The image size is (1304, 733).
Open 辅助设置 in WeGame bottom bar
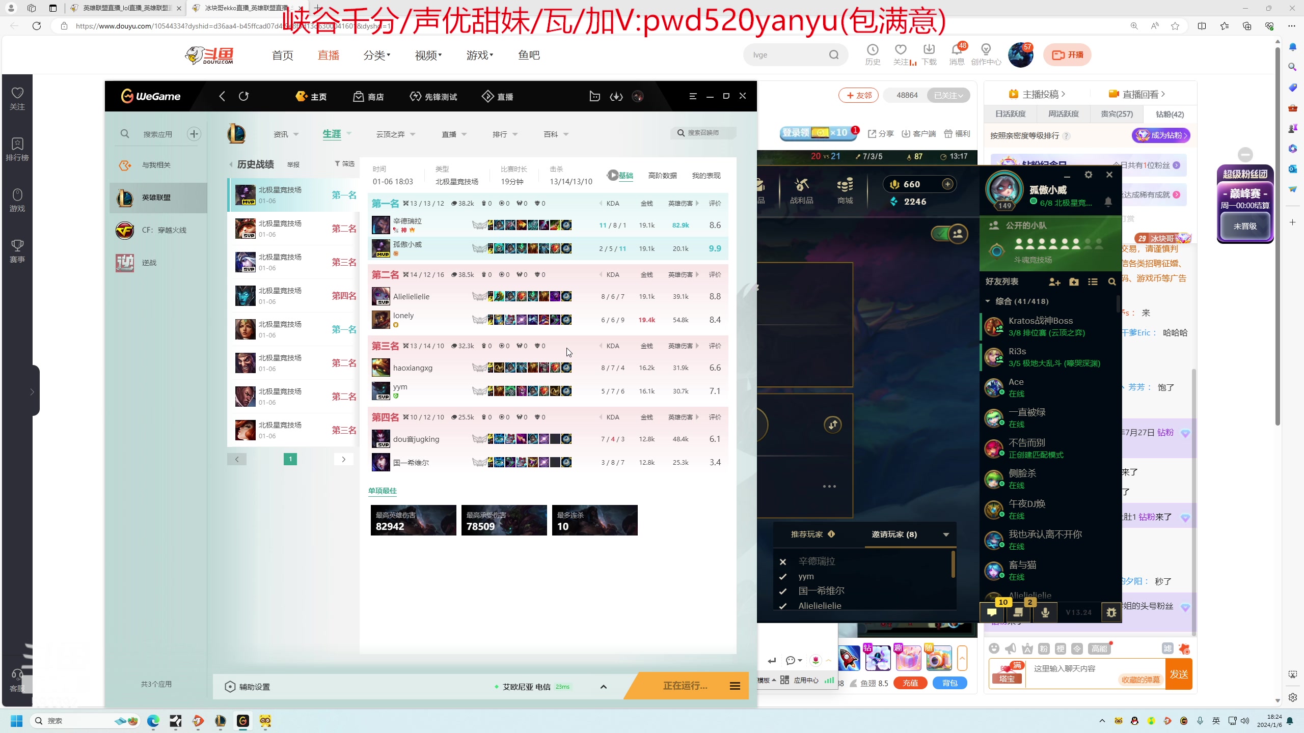point(248,687)
